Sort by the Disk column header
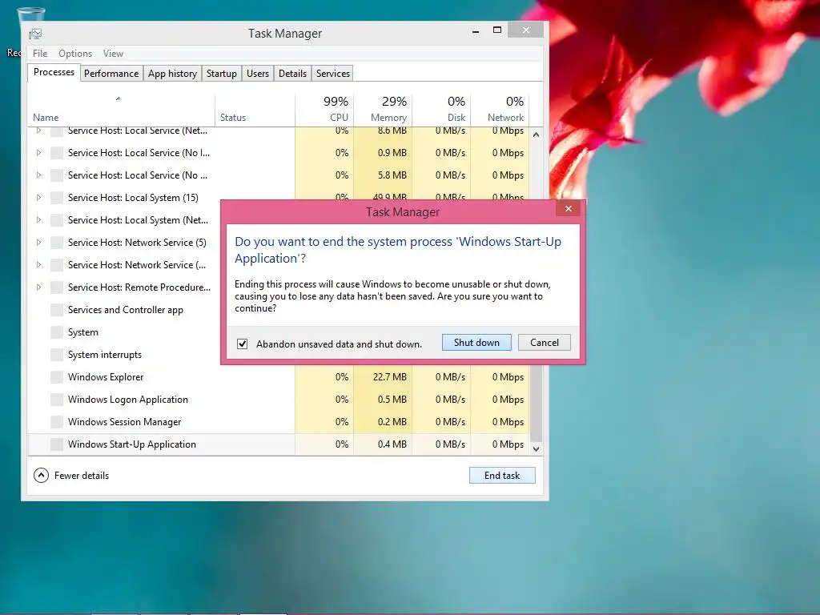The width and height of the screenshot is (820, 615). [x=442, y=109]
